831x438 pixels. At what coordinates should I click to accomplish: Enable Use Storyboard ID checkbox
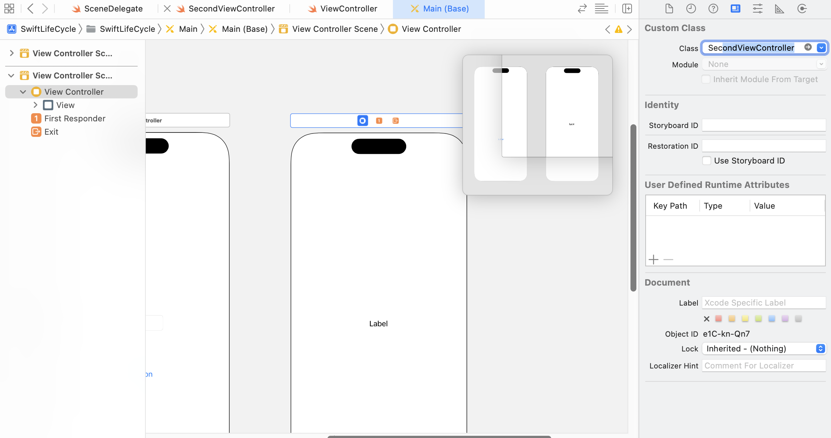pyautogui.click(x=706, y=161)
